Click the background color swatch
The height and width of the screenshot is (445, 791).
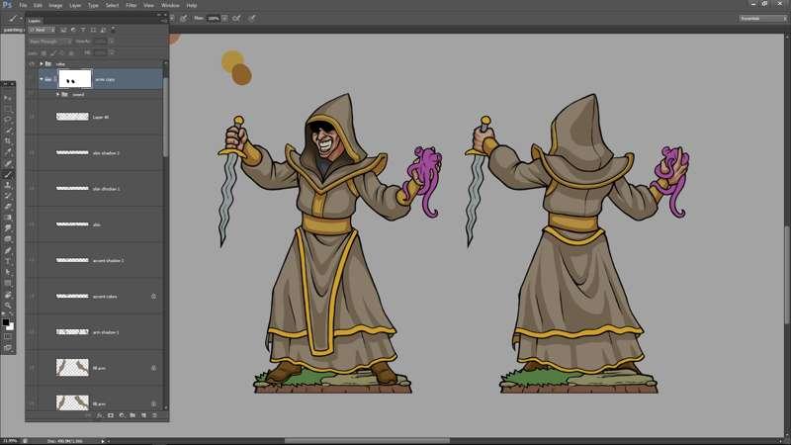(11, 327)
